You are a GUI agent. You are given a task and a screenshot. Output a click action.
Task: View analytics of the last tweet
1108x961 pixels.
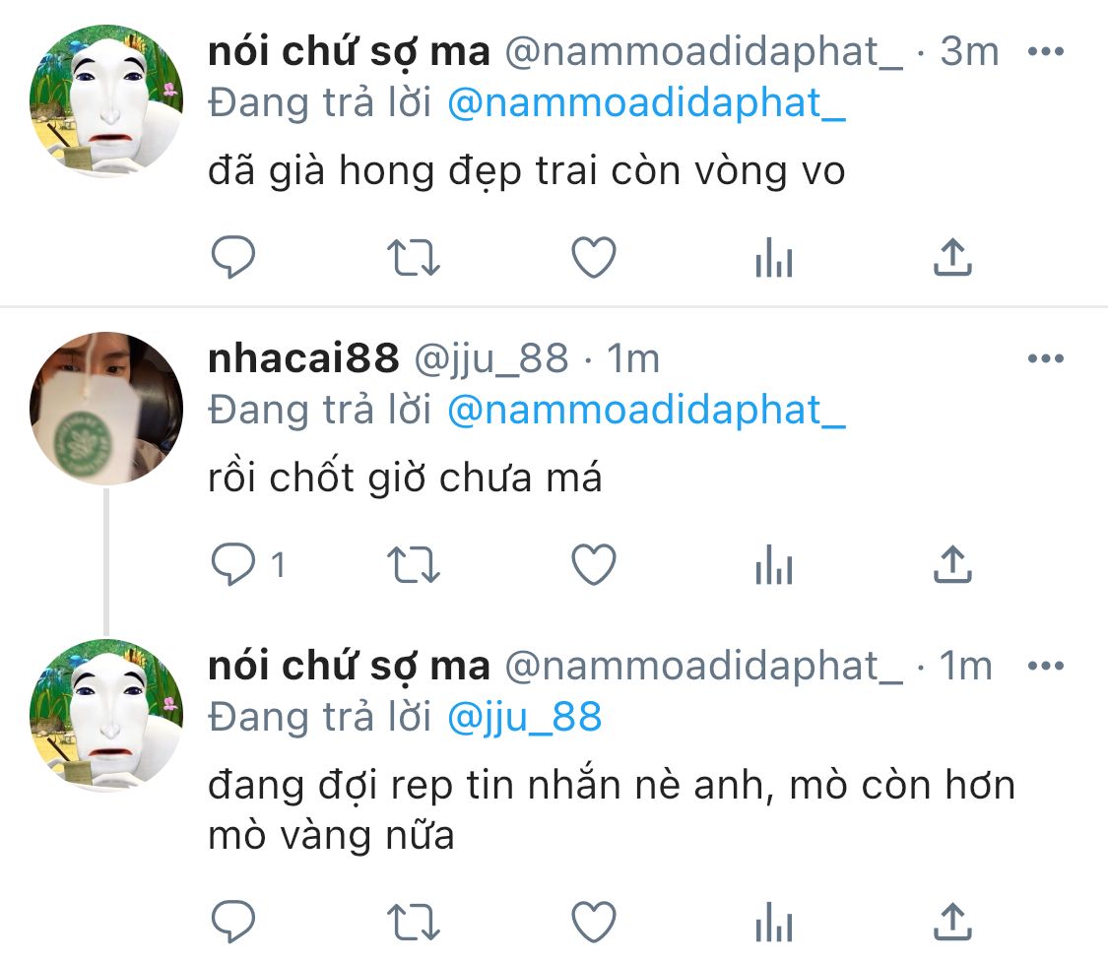pos(774,923)
